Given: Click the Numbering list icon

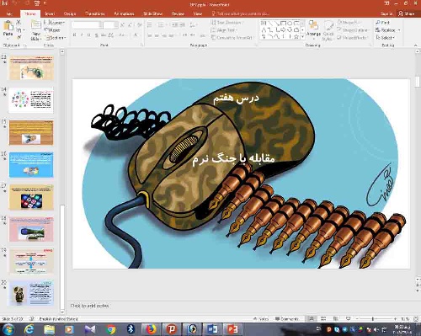Looking at the screenshot, I should click(x=161, y=25).
